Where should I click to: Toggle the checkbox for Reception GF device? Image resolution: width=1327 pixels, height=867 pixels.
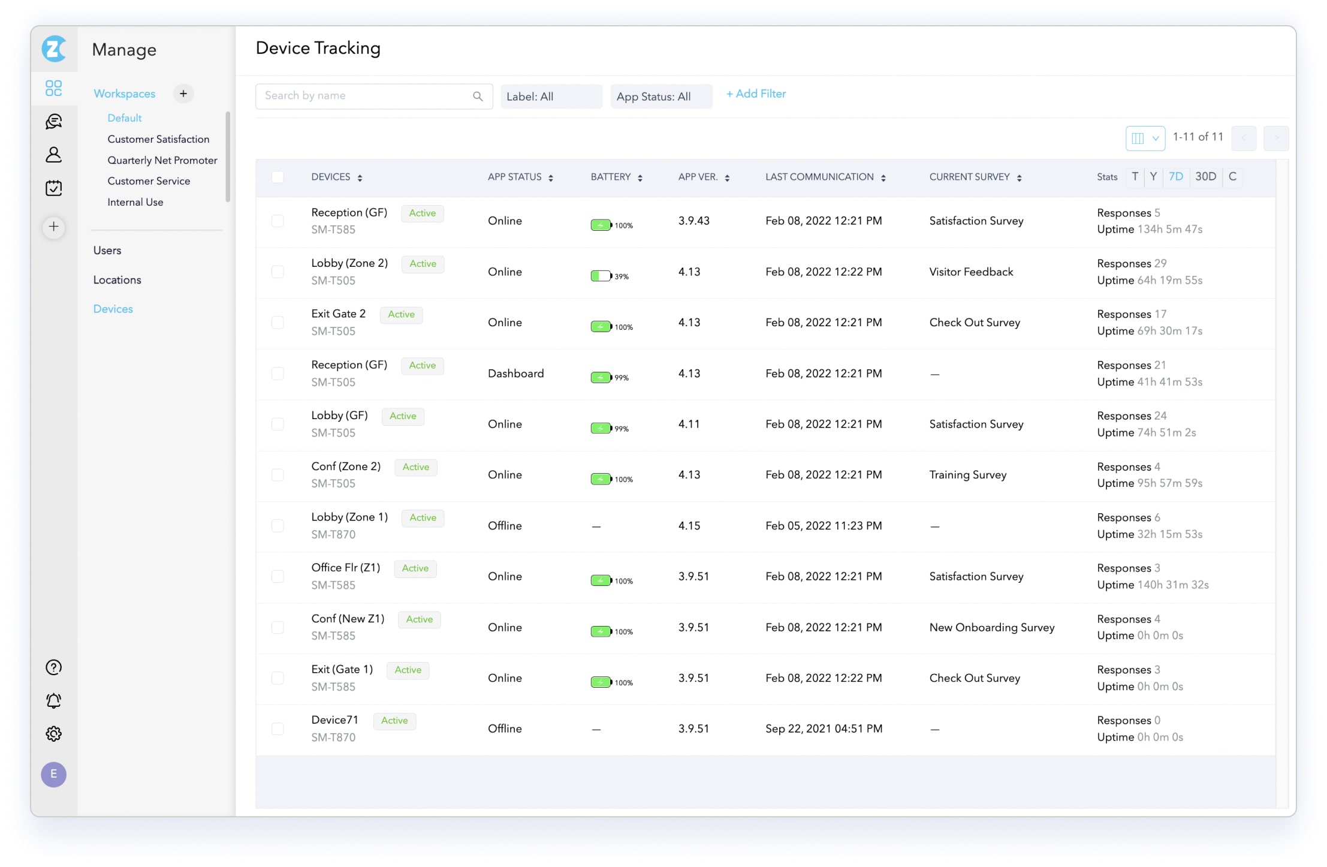(277, 221)
